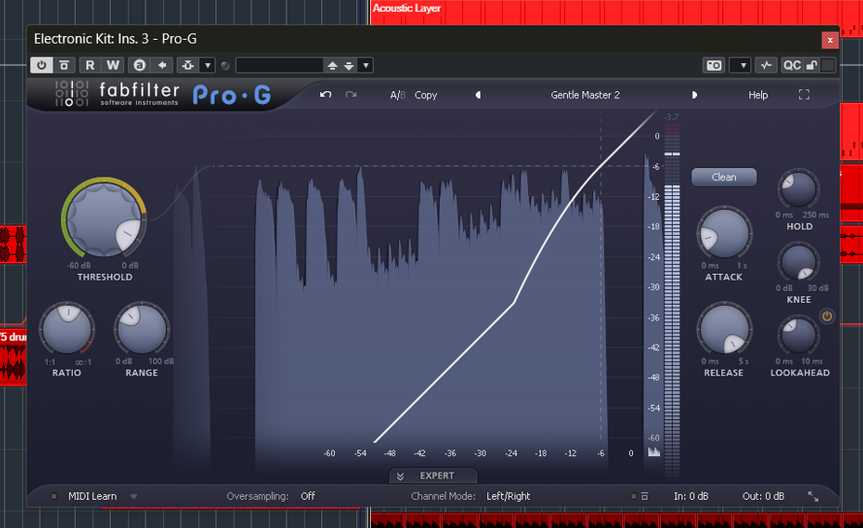Open the Help menu
863x528 pixels.
[758, 95]
